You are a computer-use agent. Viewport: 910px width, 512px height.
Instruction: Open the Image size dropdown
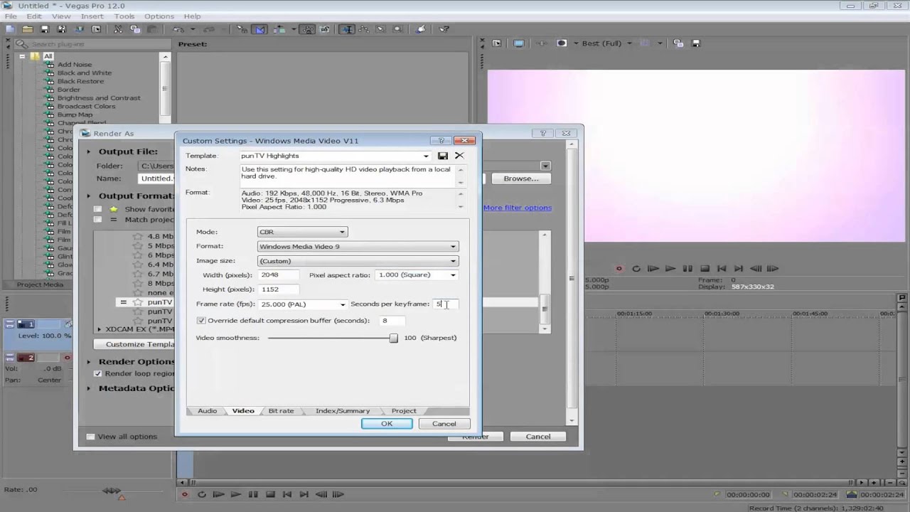pyautogui.click(x=358, y=261)
